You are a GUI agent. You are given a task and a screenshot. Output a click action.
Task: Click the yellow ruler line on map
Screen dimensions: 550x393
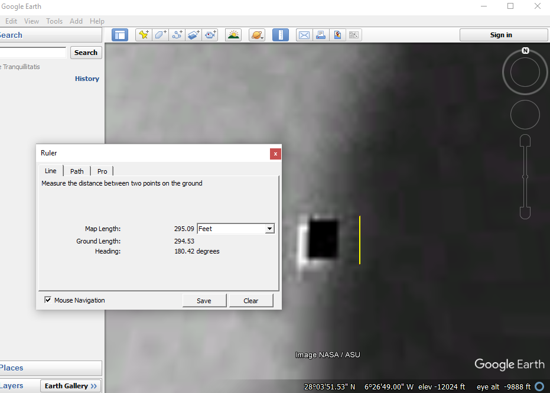(360, 240)
